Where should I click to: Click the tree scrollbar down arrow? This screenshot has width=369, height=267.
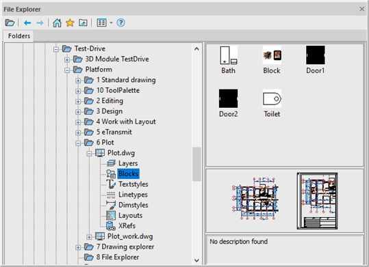pyautogui.click(x=196, y=260)
